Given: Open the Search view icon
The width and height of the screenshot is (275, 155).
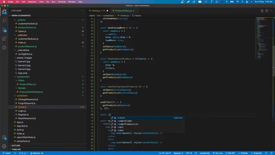Looking at the screenshot, I should pos(4,21).
